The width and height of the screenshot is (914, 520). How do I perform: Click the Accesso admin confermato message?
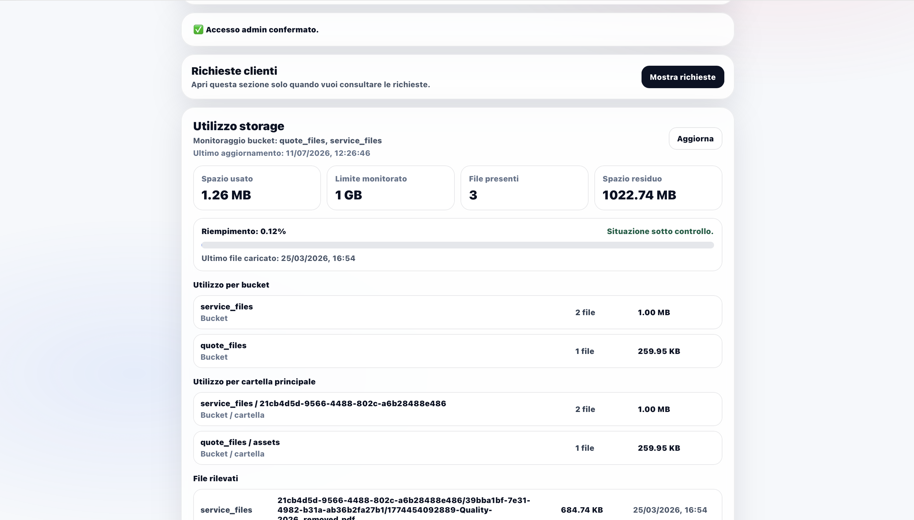tap(262, 29)
